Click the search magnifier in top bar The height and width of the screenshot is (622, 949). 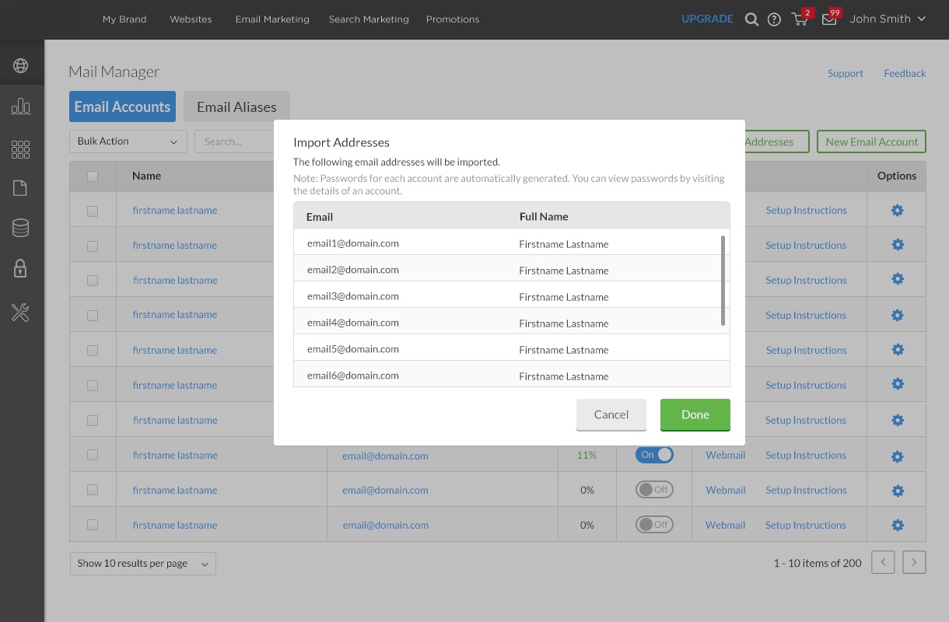751,19
